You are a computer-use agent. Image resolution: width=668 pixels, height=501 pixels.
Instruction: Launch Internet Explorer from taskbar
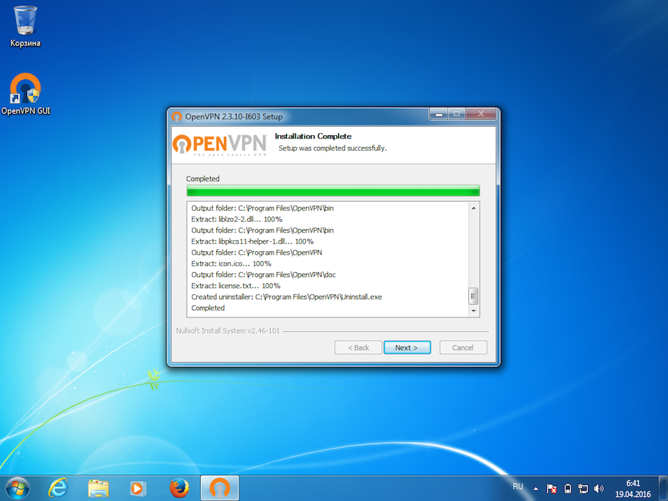click(x=58, y=488)
